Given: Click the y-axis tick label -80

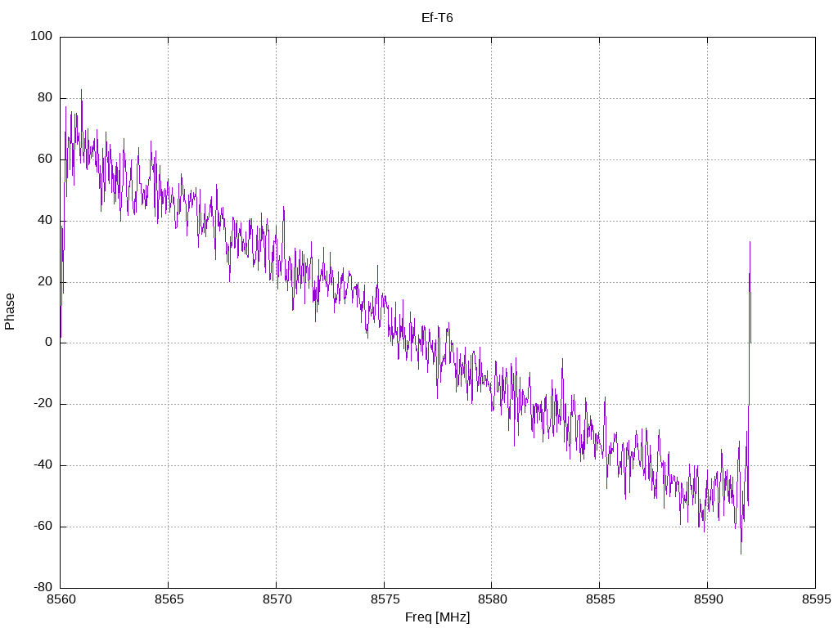Looking at the screenshot, I should (43, 587).
